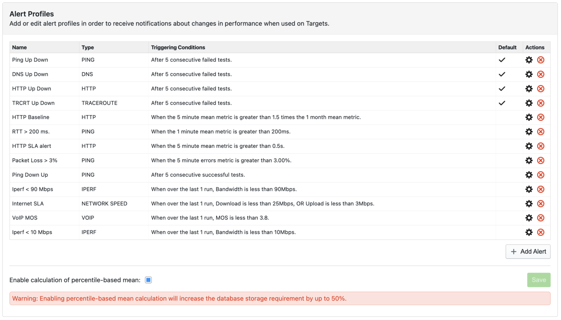Viewport: 561px width, 320px height.
Task: Click the default checkmark for DNS Up Down
Action: [502, 74]
